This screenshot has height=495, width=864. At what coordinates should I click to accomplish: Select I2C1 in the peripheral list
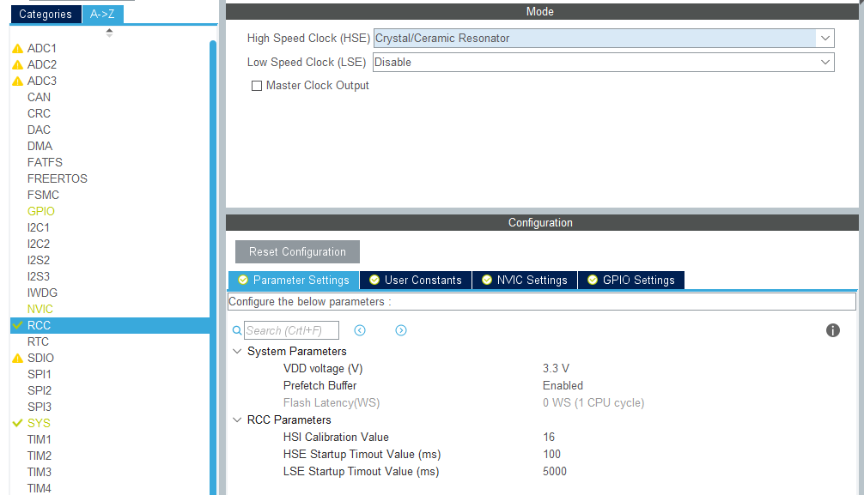point(39,227)
